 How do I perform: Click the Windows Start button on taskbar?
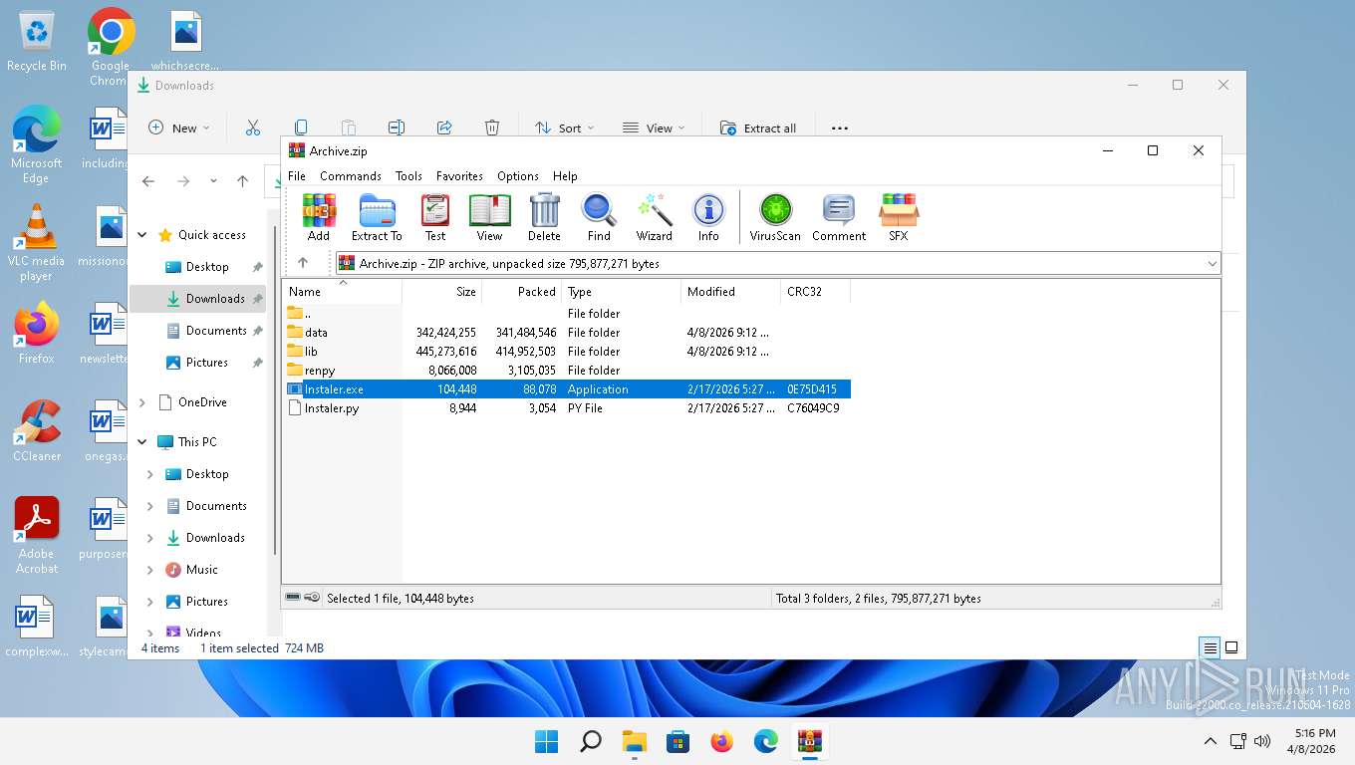point(546,741)
